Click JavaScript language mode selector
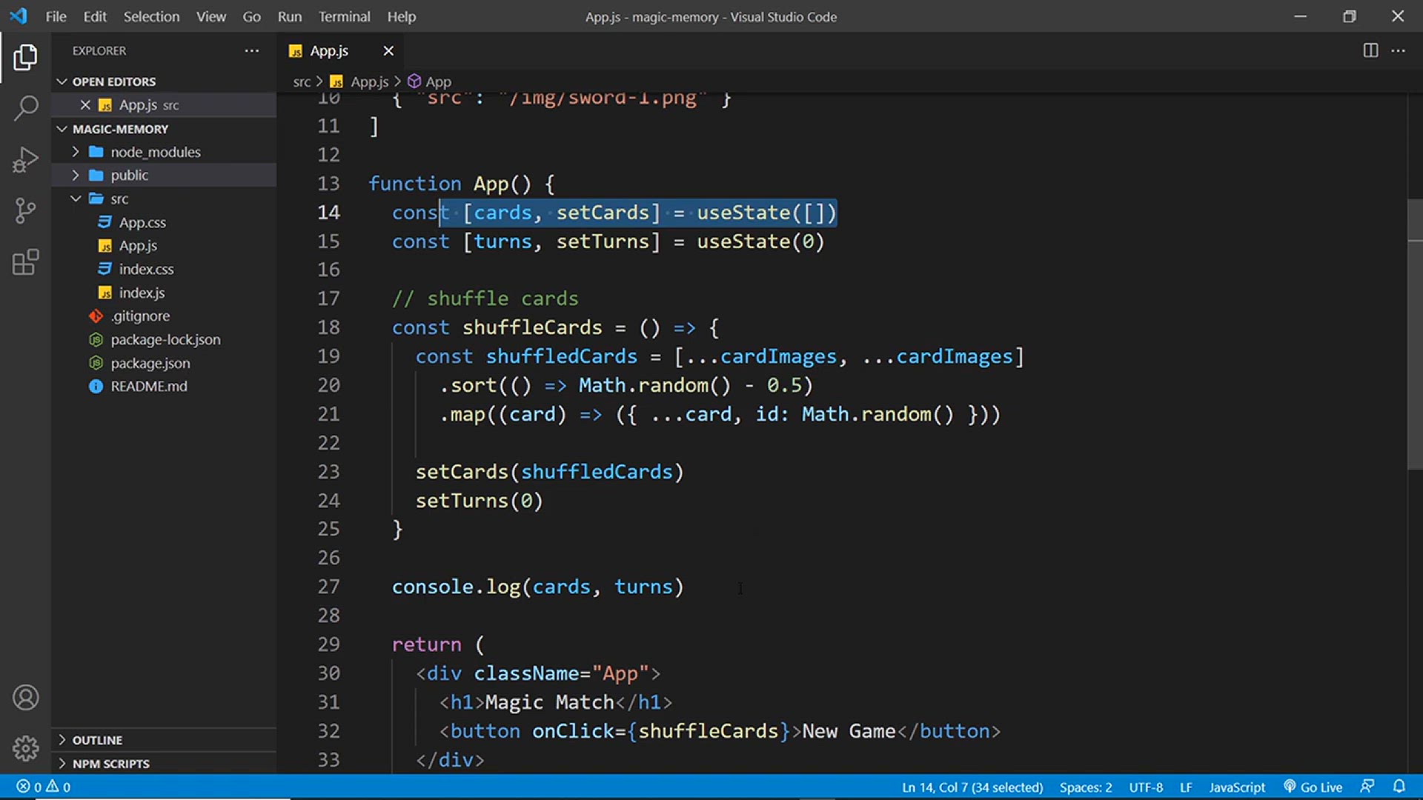1423x800 pixels. (x=1237, y=787)
